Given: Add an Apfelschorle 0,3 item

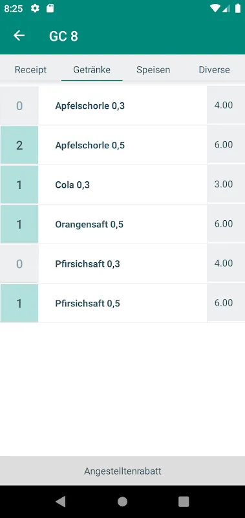Looking at the screenshot, I should (x=123, y=106).
